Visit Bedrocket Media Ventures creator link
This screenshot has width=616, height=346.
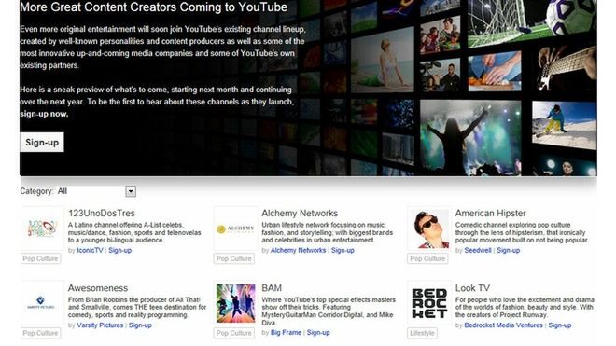pos(504,325)
